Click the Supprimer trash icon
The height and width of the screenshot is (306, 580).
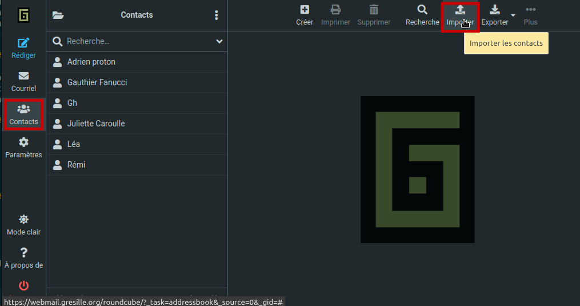(x=374, y=10)
